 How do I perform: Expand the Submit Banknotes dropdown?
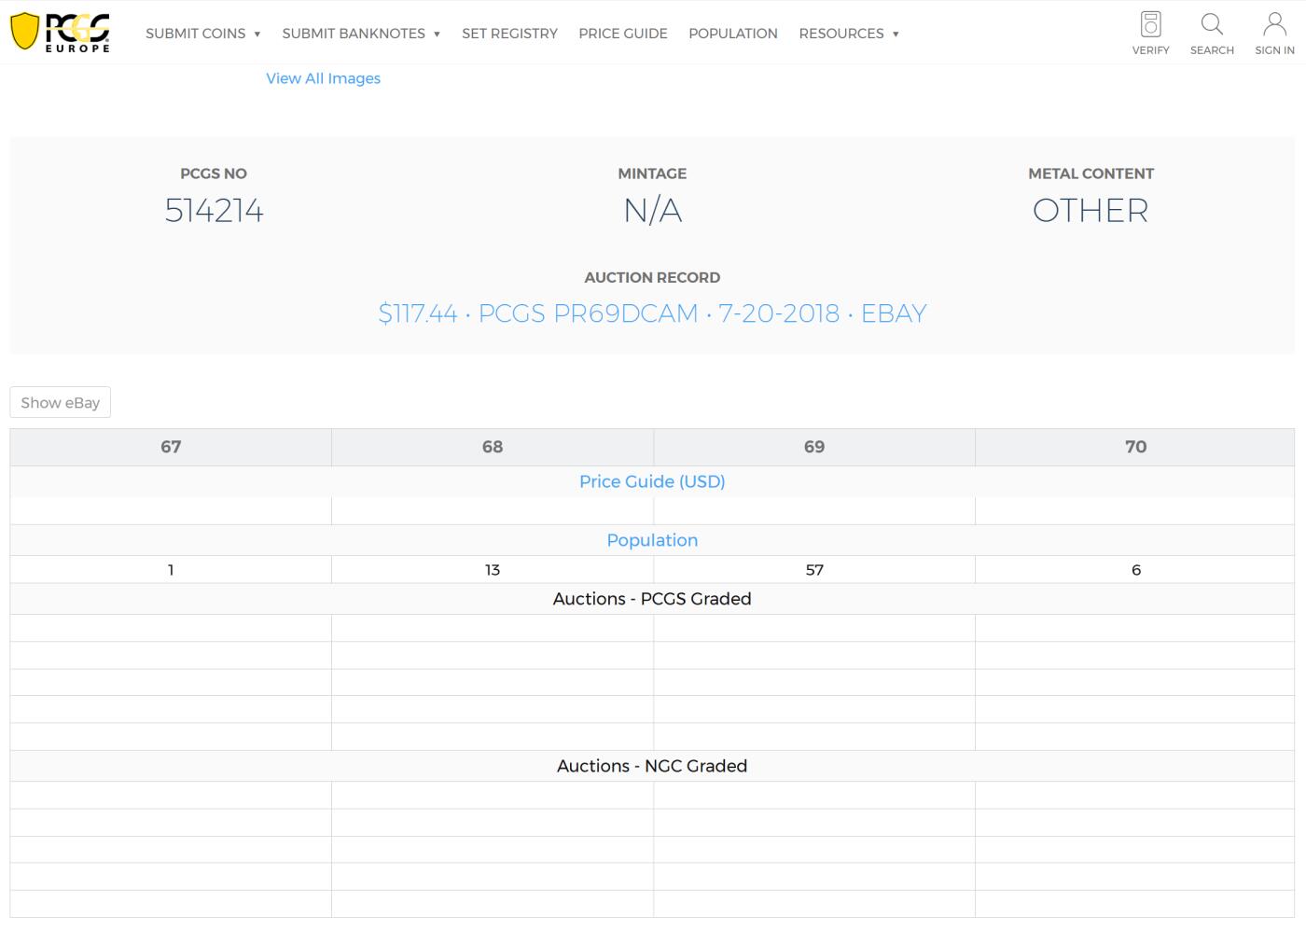[360, 34]
